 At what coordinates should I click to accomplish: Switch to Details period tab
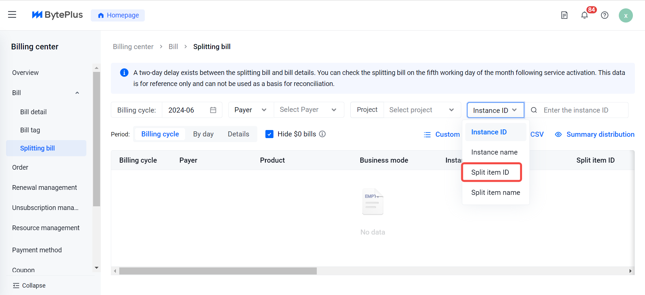tap(239, 134)
